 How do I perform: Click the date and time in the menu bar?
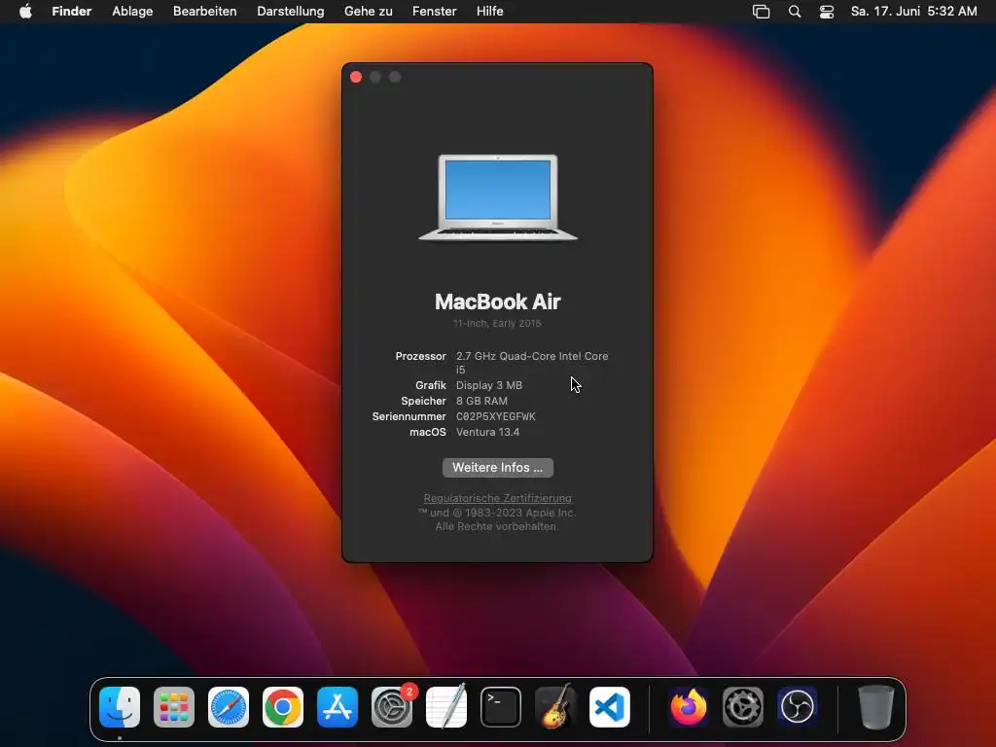click(913, 12)
